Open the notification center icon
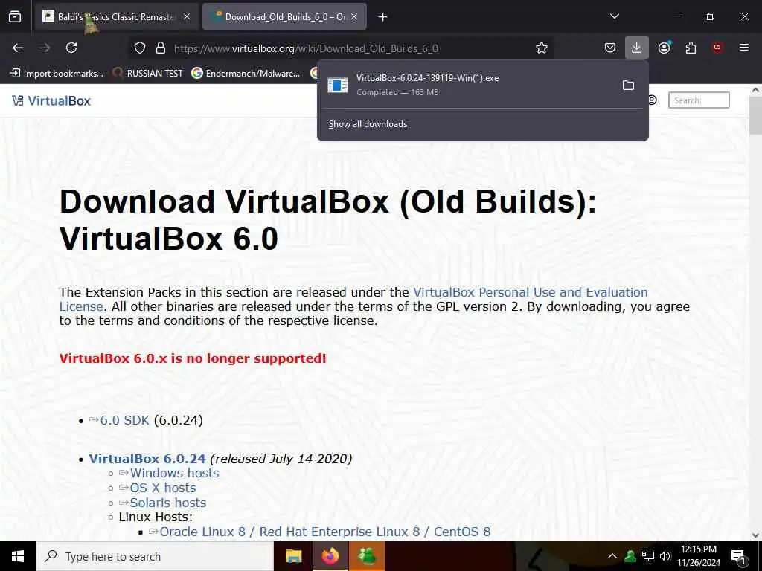Screen dimensions: 762x571 [739, 557]
